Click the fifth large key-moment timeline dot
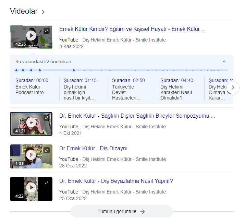 pos(74,70)
